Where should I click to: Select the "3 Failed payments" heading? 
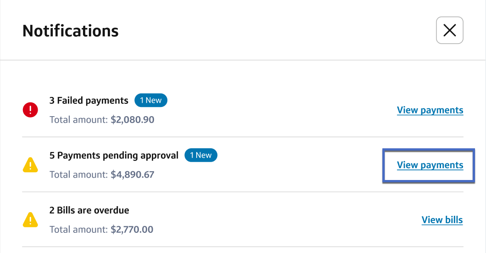pos(89,101)
